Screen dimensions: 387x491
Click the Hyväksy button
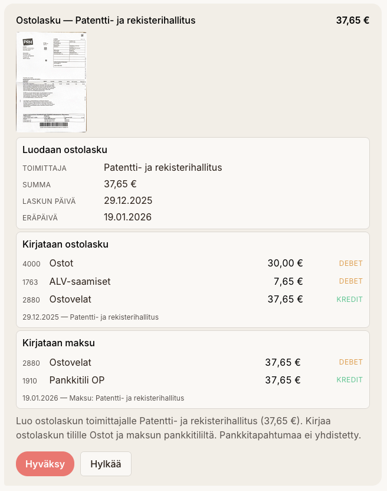coord(45,464)
